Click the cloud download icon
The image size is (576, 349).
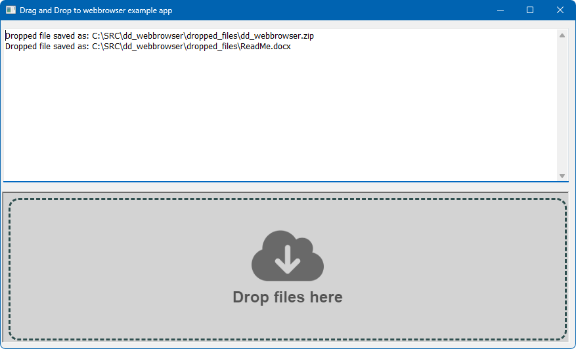pos(288,256)
